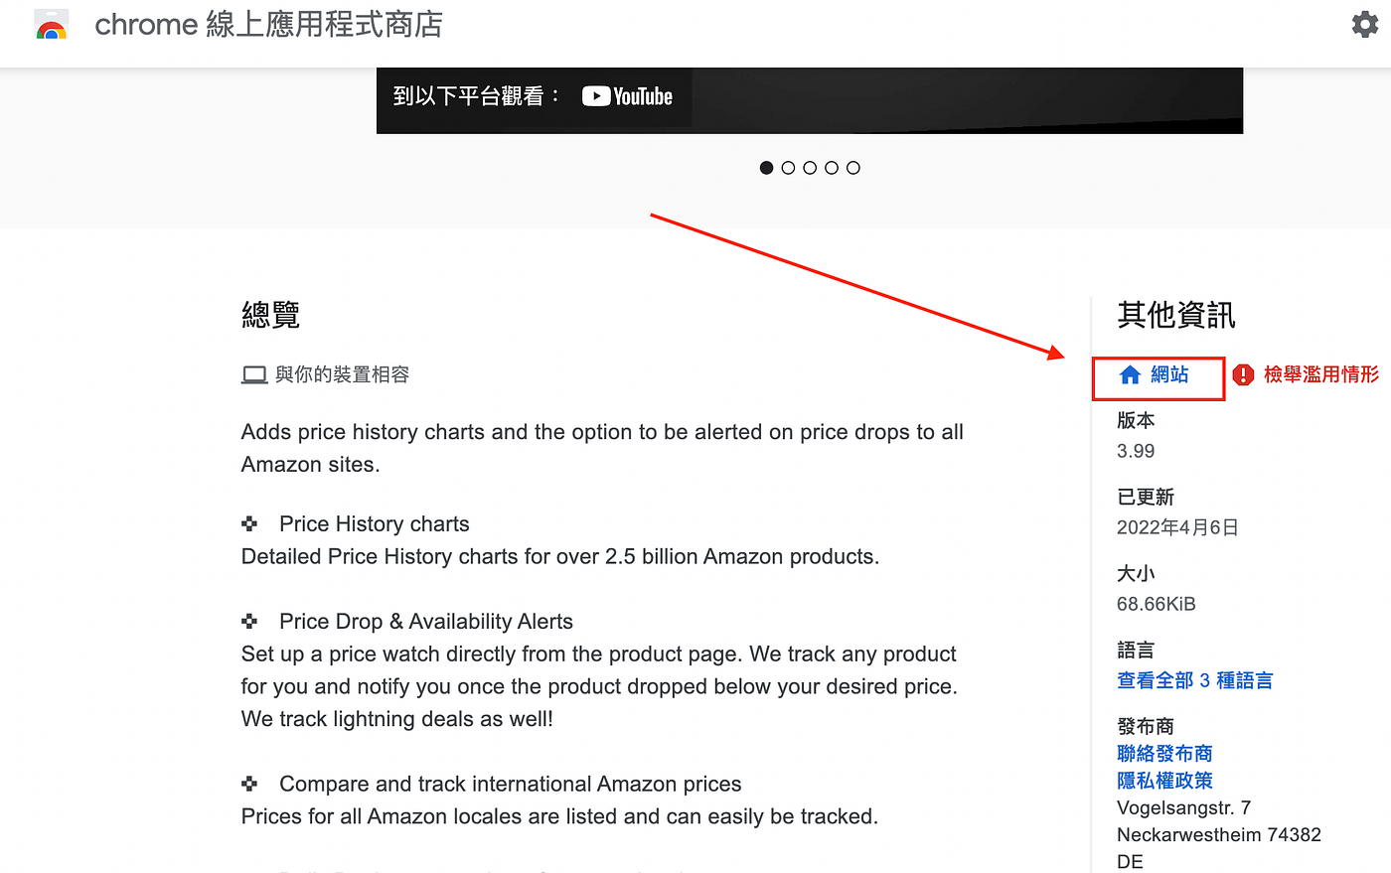
Task: Select the fifth carousel dot
Action: 853,168
